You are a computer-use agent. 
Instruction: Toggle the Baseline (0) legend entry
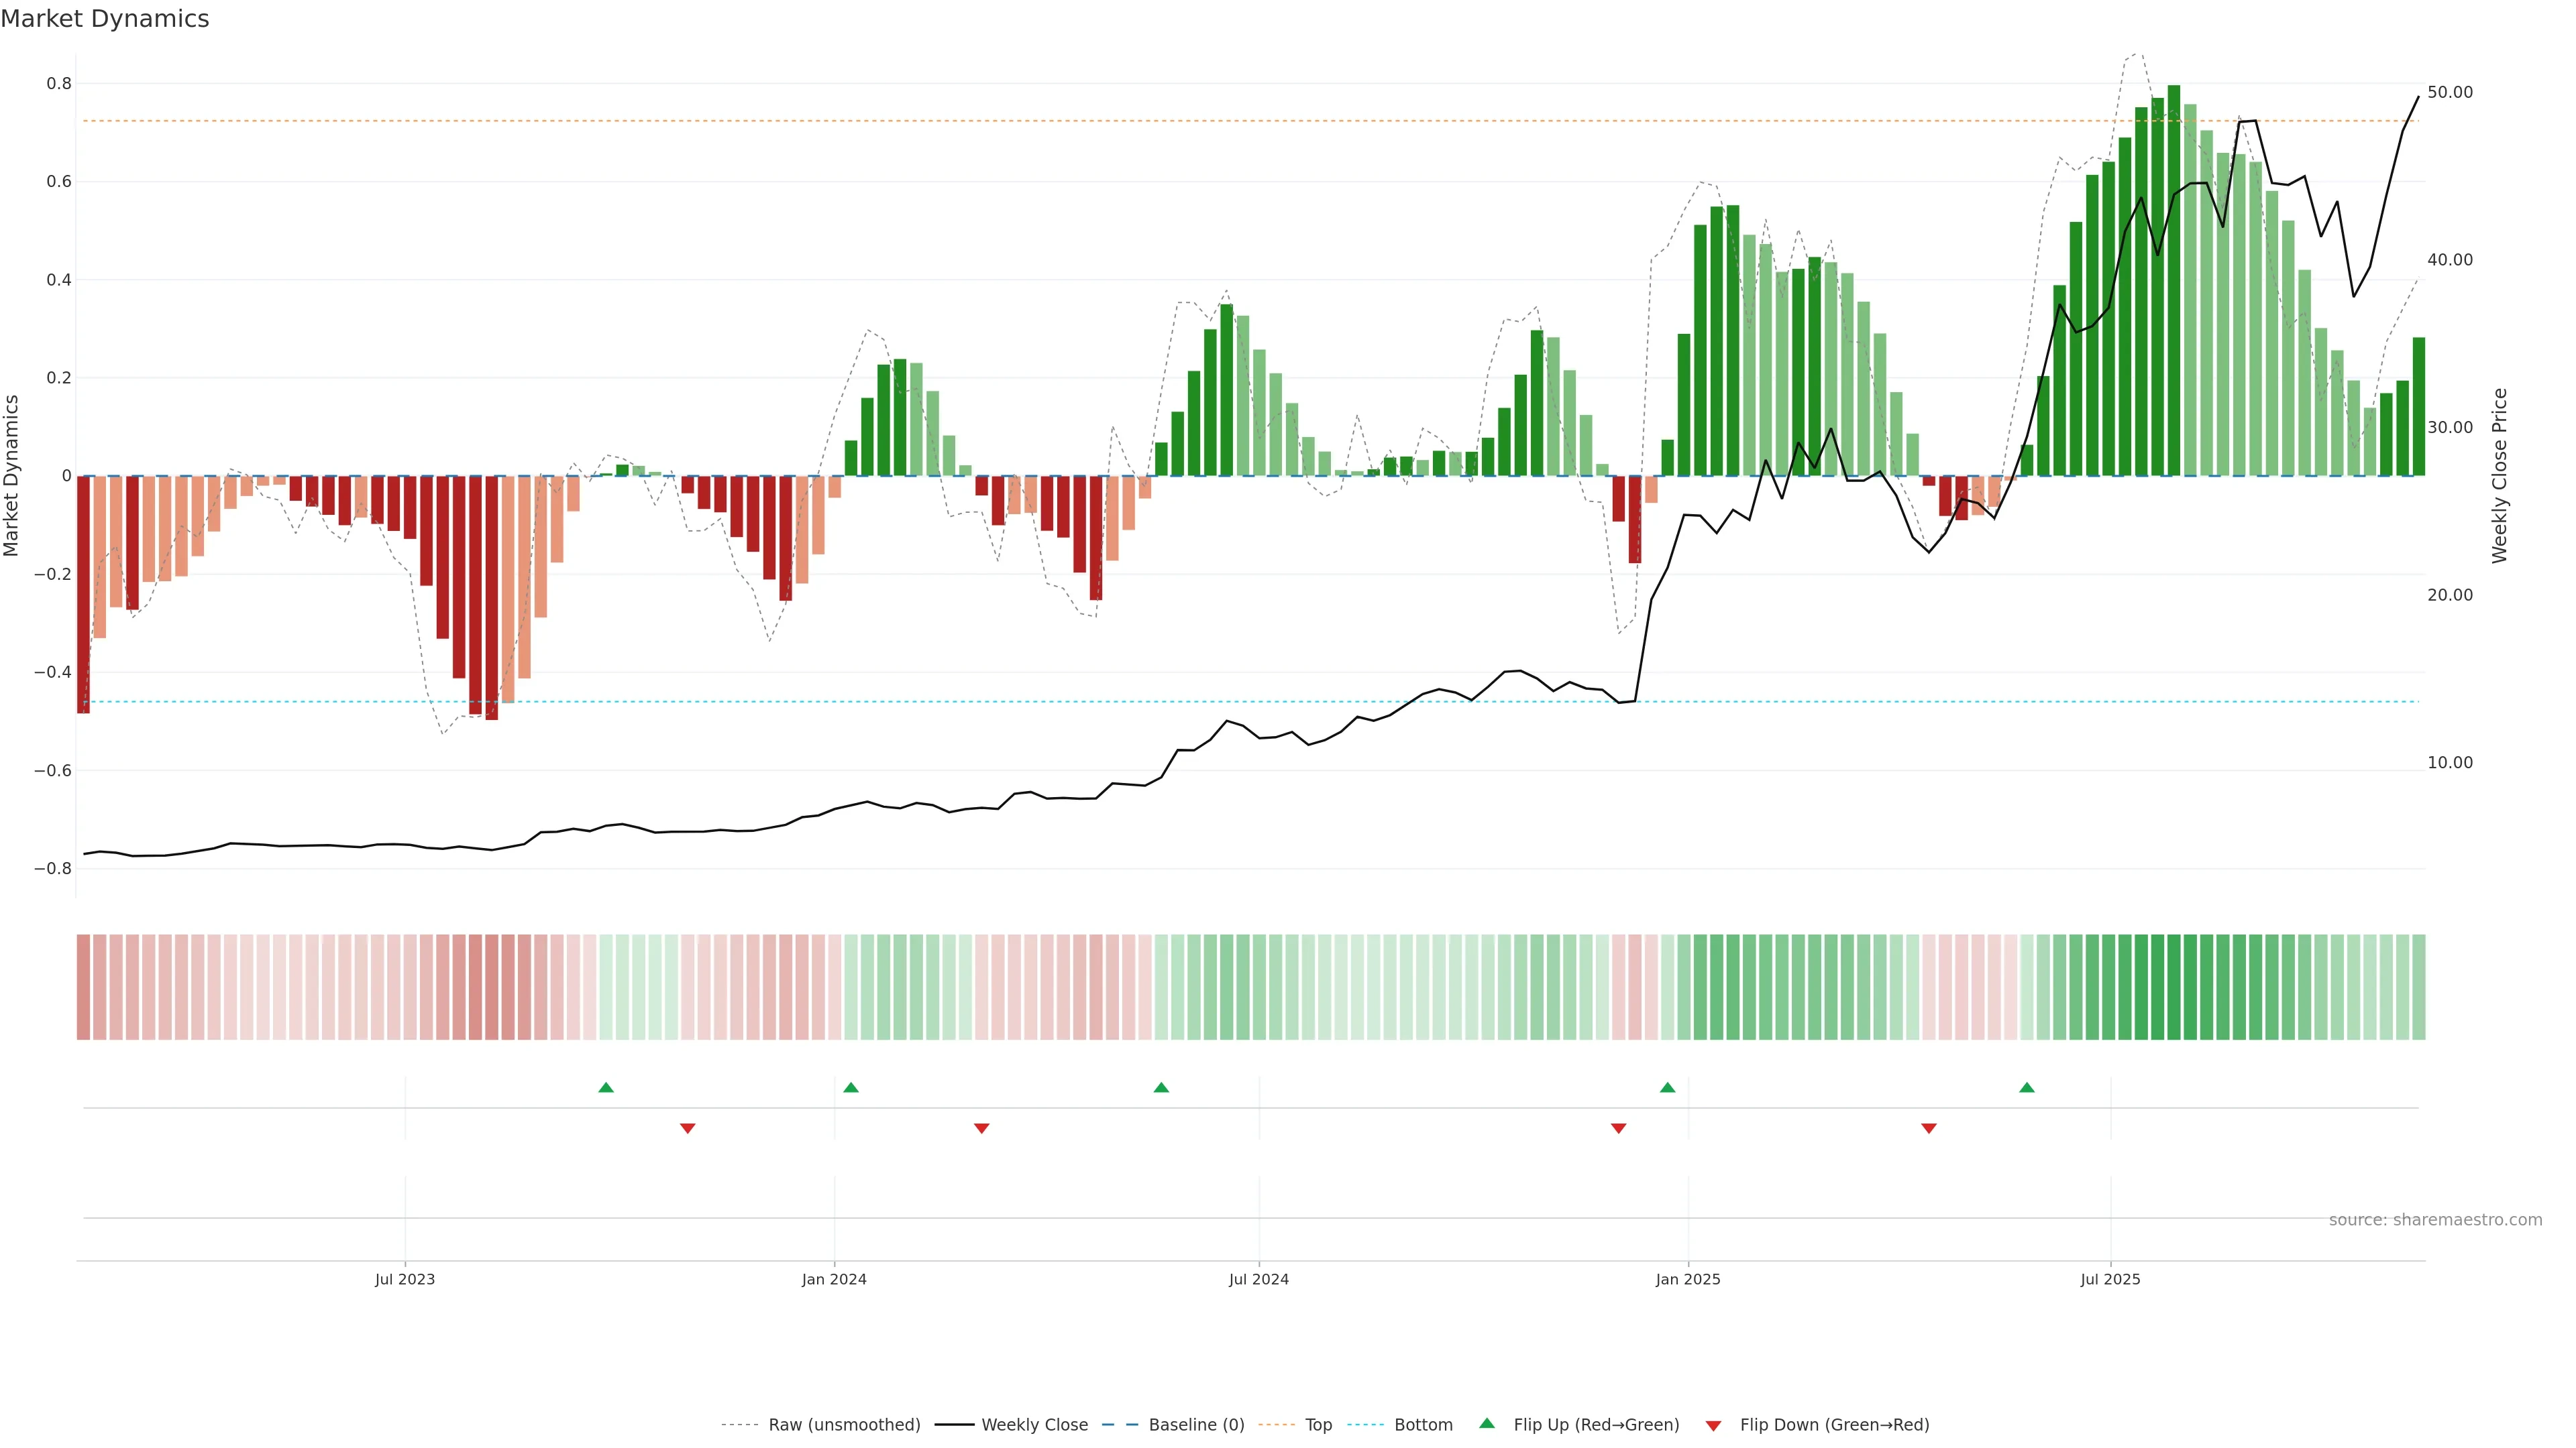point(1196,1425)
